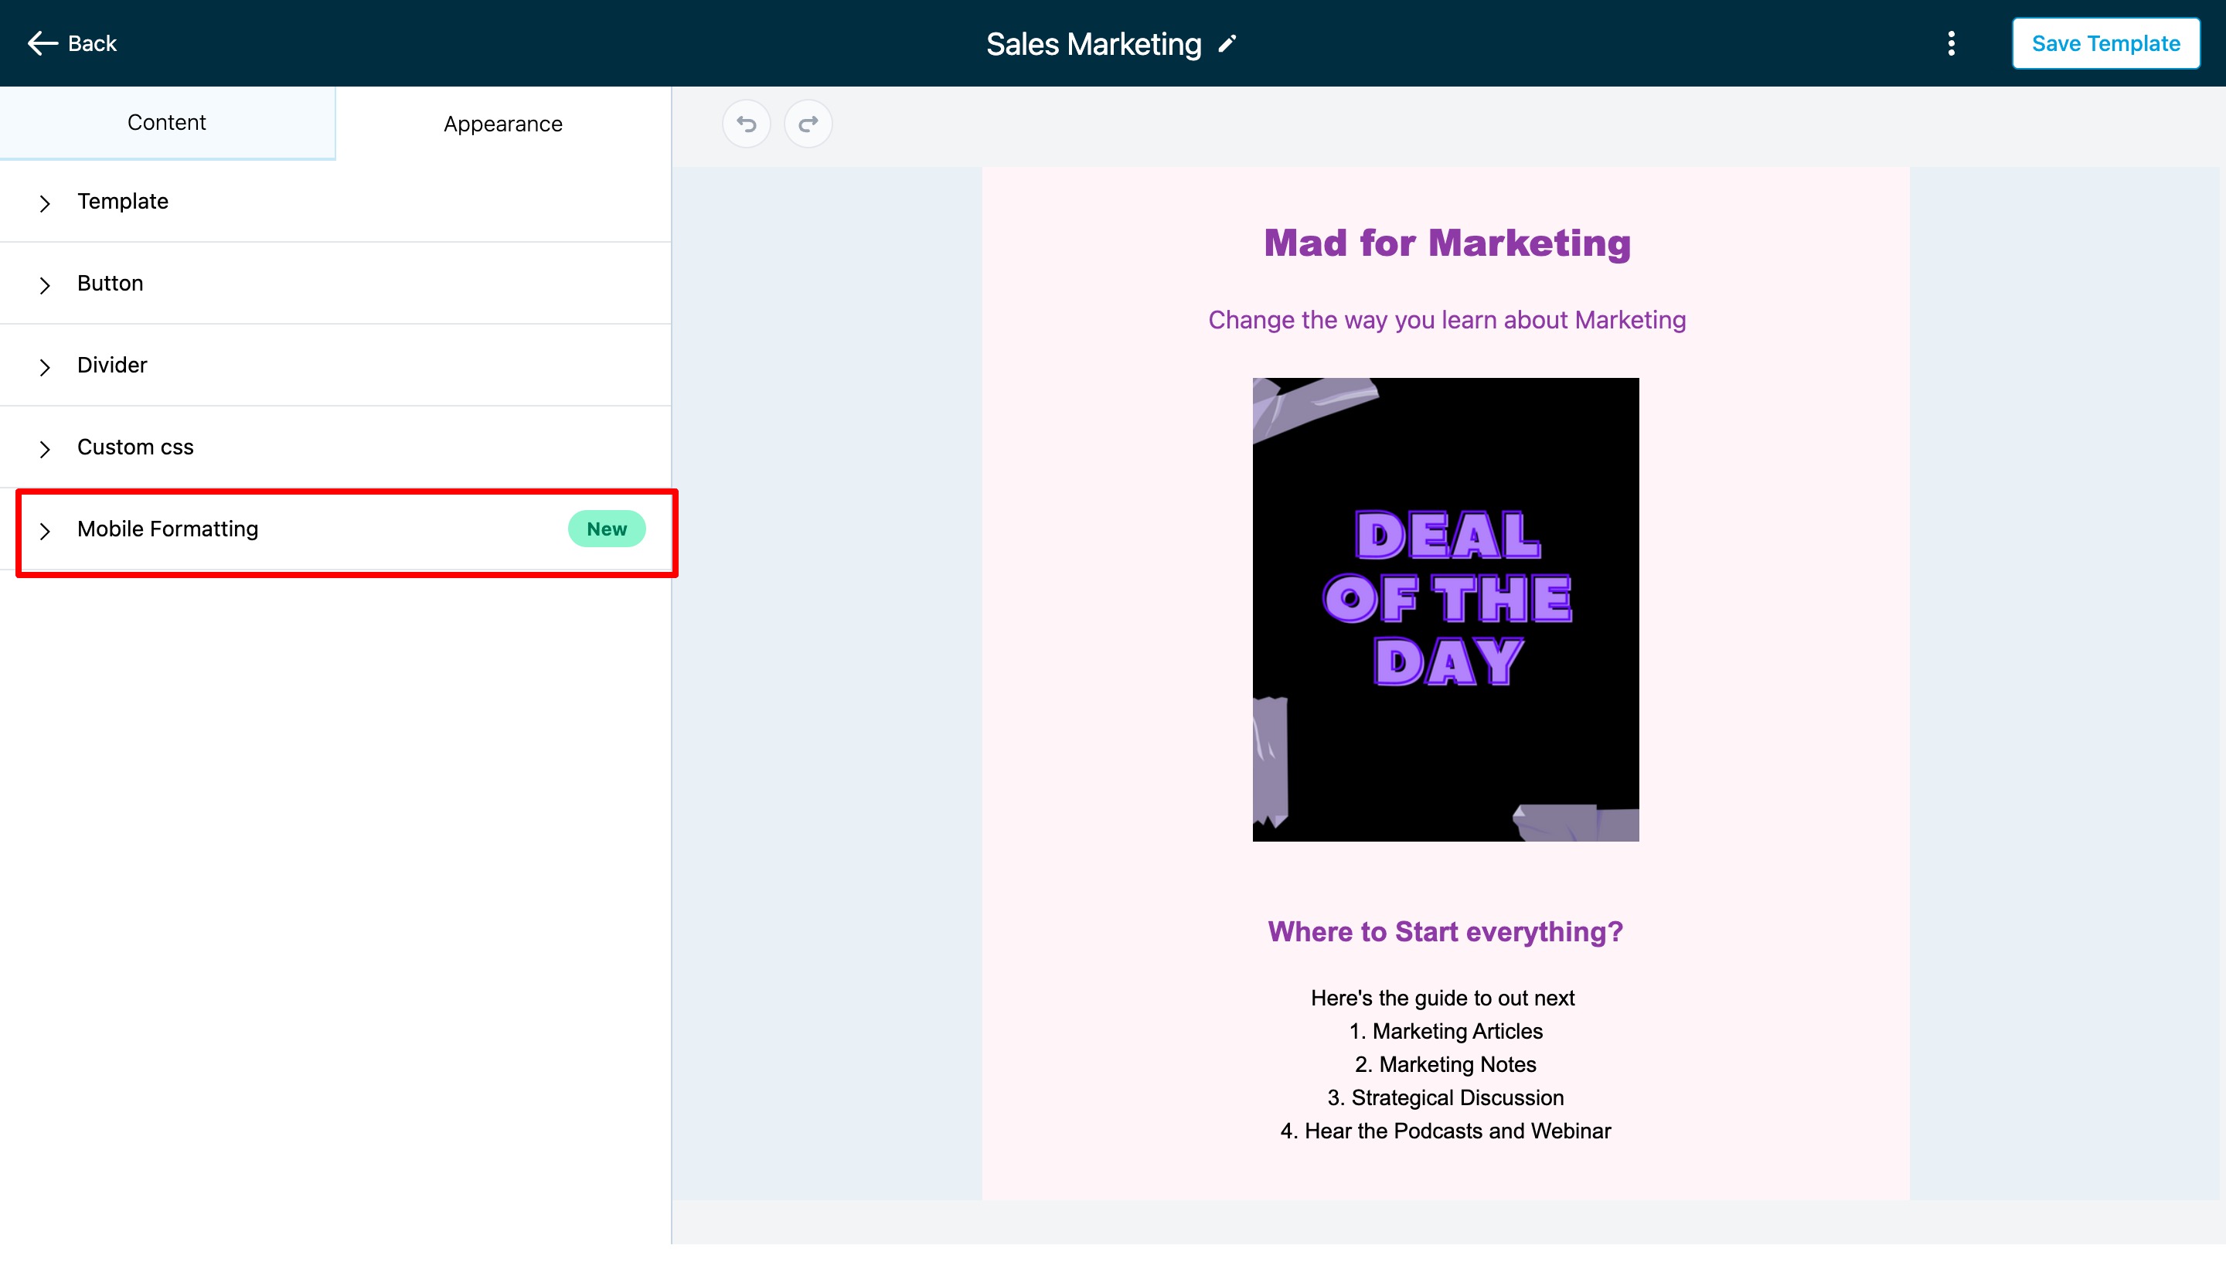Click the '3. Strategical Discussion' list item
This screenshot has width=2226, height=1269.
(x=1446, y=1097)
